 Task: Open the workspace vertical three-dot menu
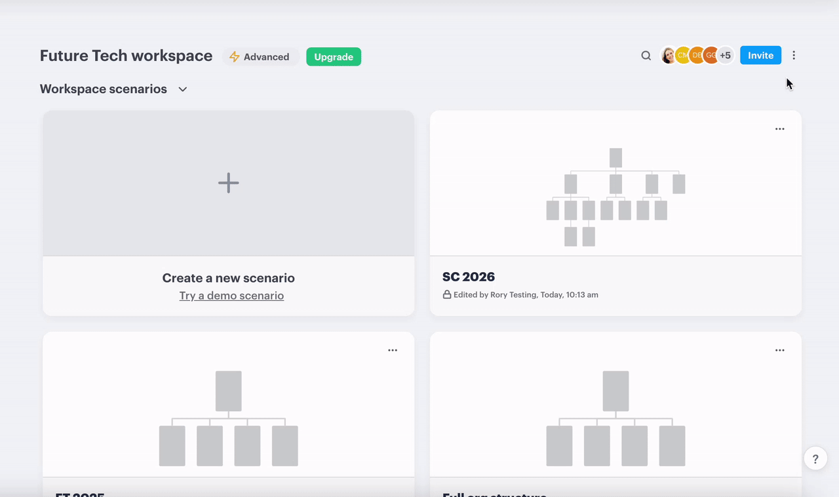pos(794,56)
